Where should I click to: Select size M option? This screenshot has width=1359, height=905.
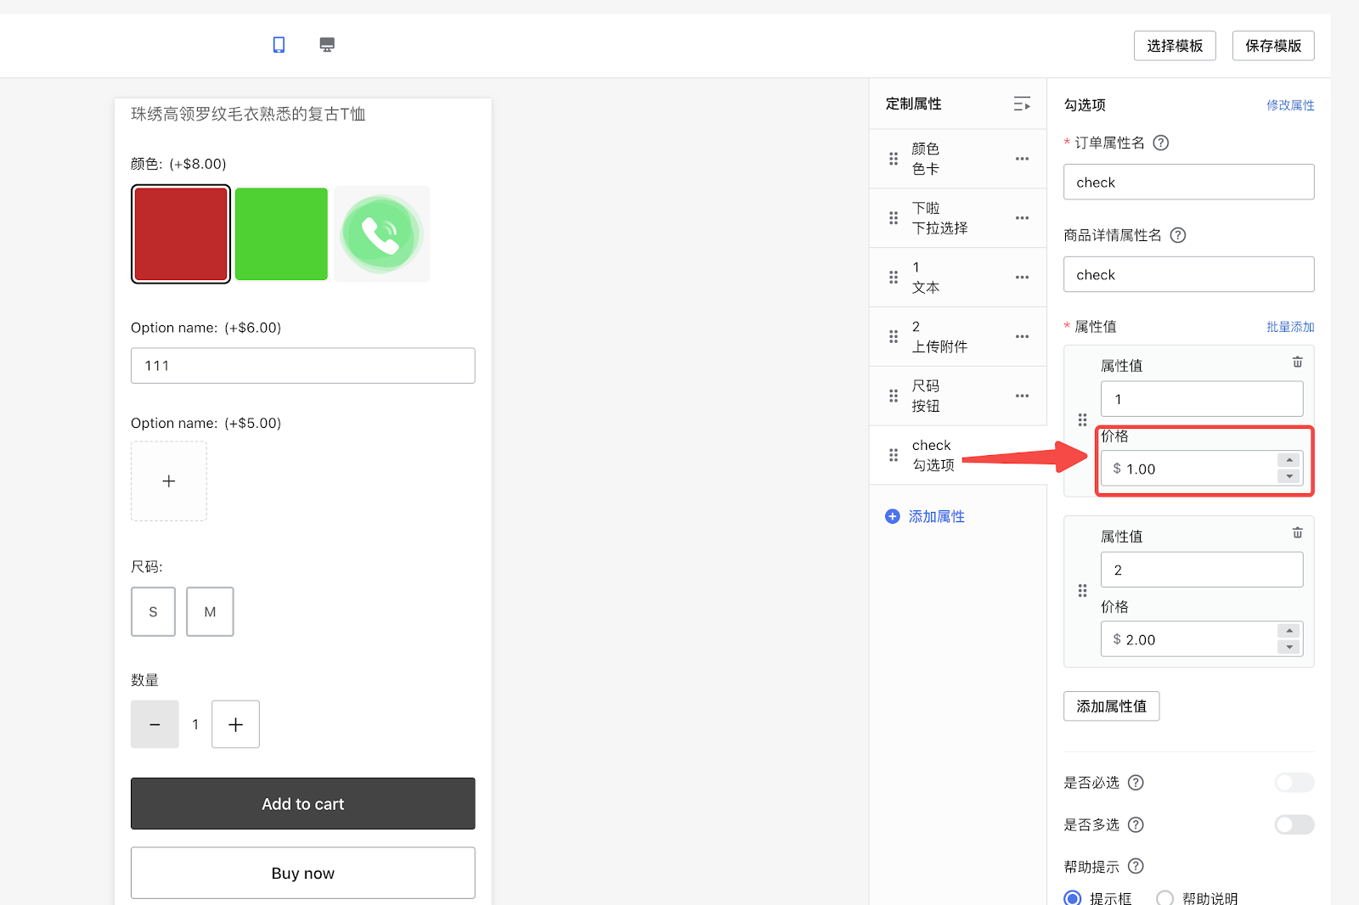point(210,612)
